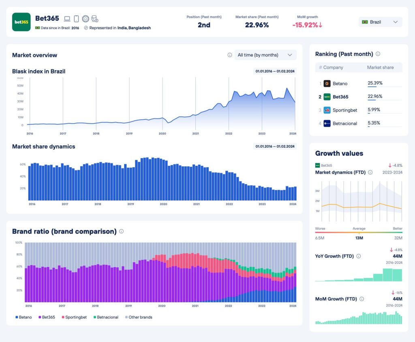Image resolution: width=415 pixels, height=342 pixels.
Task: Open the Ranking (Past month) info icon
Action: click(378, 54)
